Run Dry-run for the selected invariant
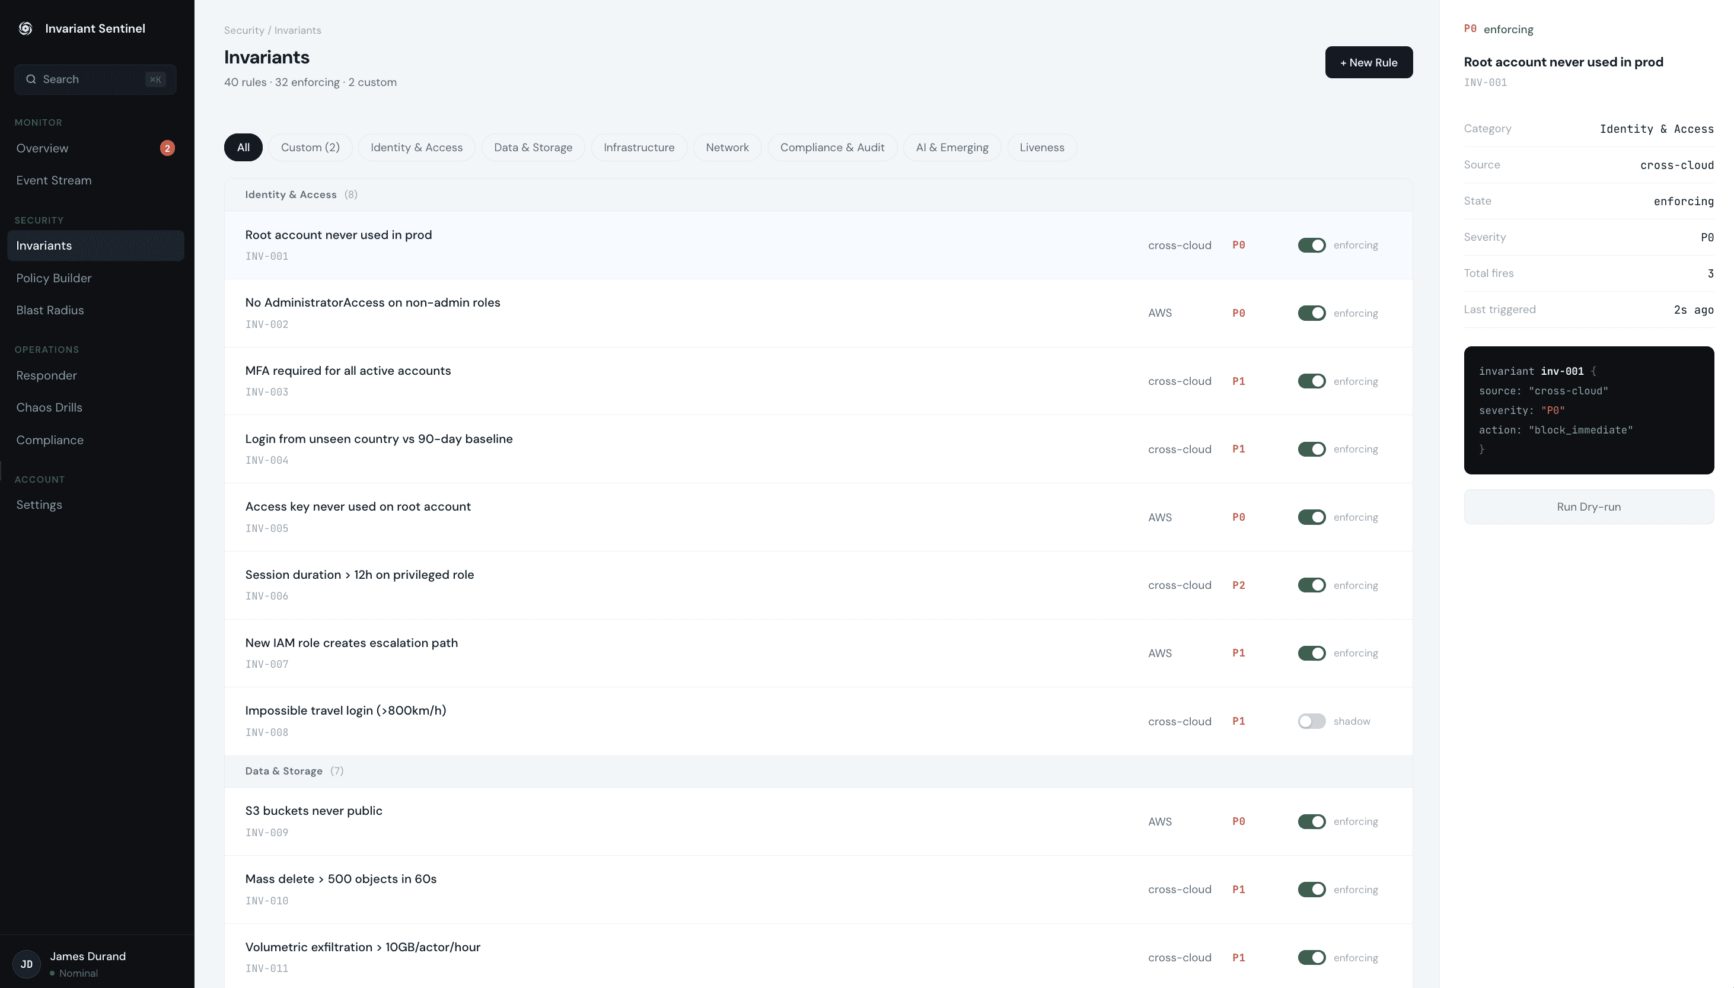Screen dimensions: 1734x988 coord(1588,507)
